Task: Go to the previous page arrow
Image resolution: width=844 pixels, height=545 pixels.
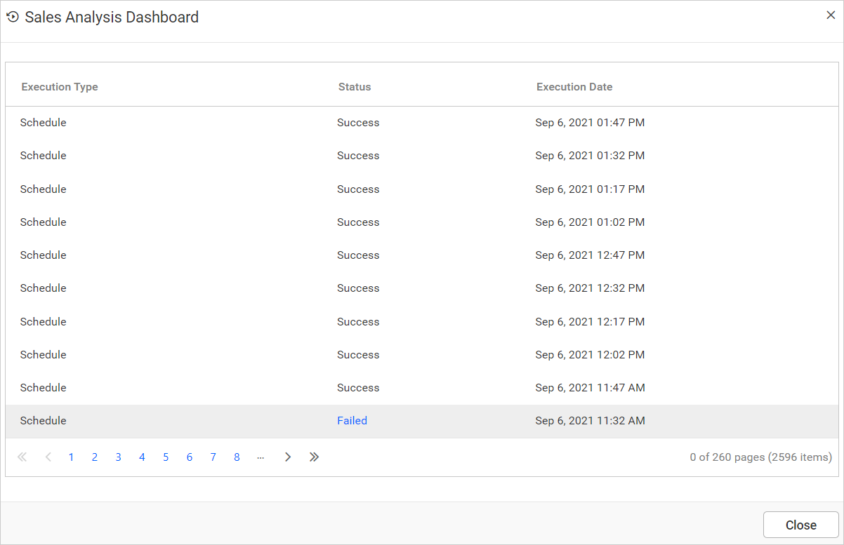Action: click(x=48, y=457)
